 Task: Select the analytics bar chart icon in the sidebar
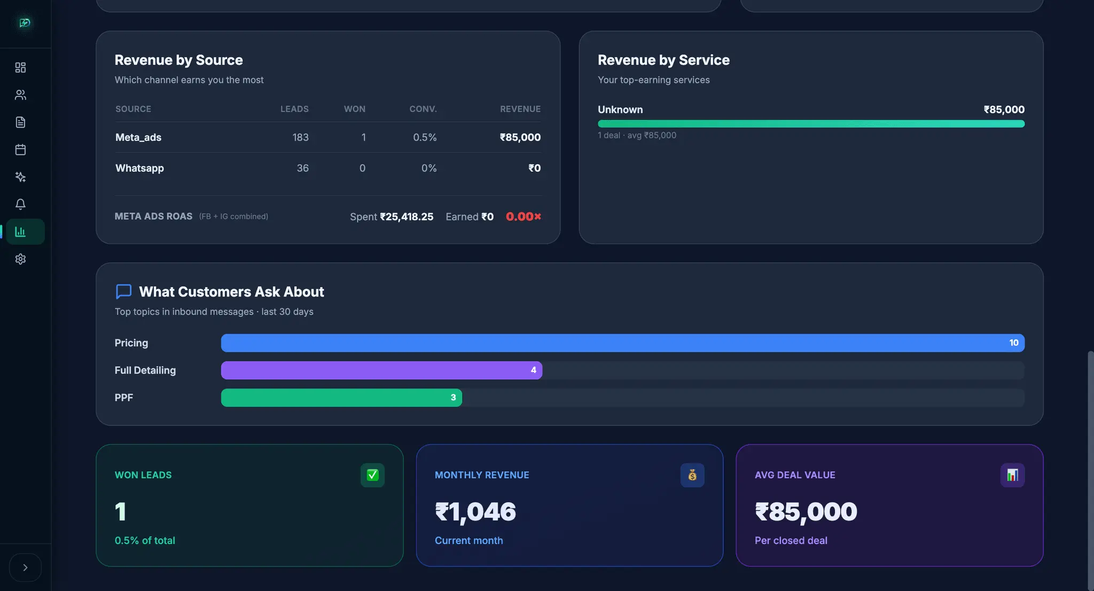coord(25,231)
